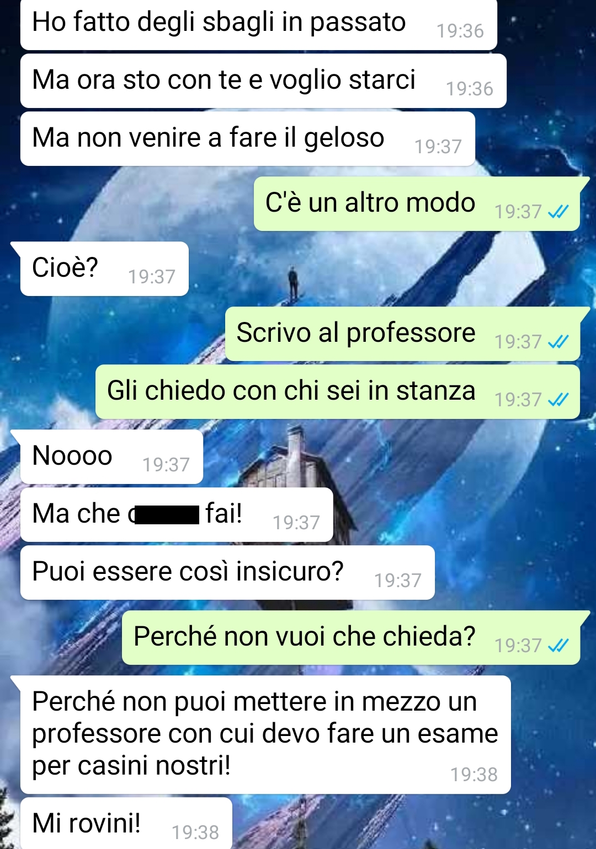Select message 'Ma ora sto con te e voglio starci'
The height and width of the screenshot is (849, 596).
pos(263,80)
